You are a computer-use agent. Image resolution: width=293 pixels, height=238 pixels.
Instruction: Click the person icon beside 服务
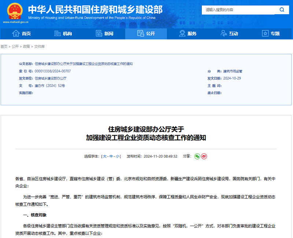click(x=182, y=33)
